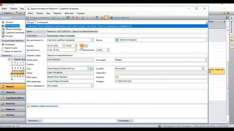Click the ФИО судьи field

tap(70, 77)
